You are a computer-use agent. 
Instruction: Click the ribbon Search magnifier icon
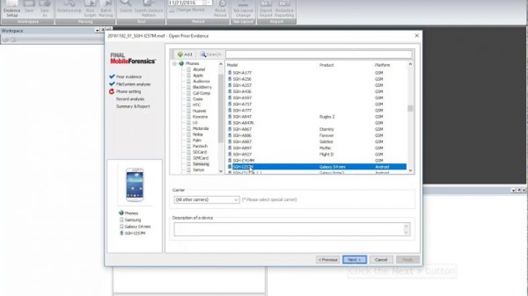(125, 7)
